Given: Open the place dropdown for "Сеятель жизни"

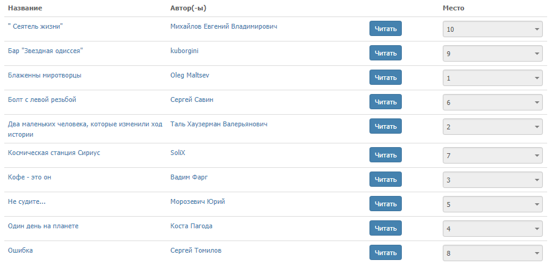Looking at the screenshot, I should [493, 29].
